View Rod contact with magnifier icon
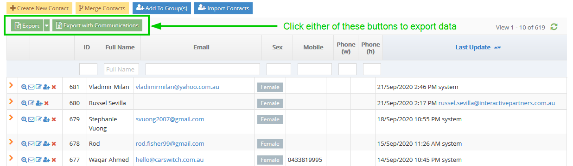Image resolution: width=573 pixels, height=166 pixels. [24, 144]
